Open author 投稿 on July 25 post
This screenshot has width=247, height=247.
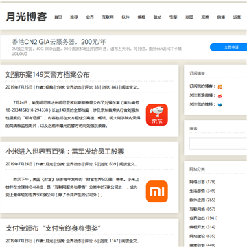pos(49,87)
